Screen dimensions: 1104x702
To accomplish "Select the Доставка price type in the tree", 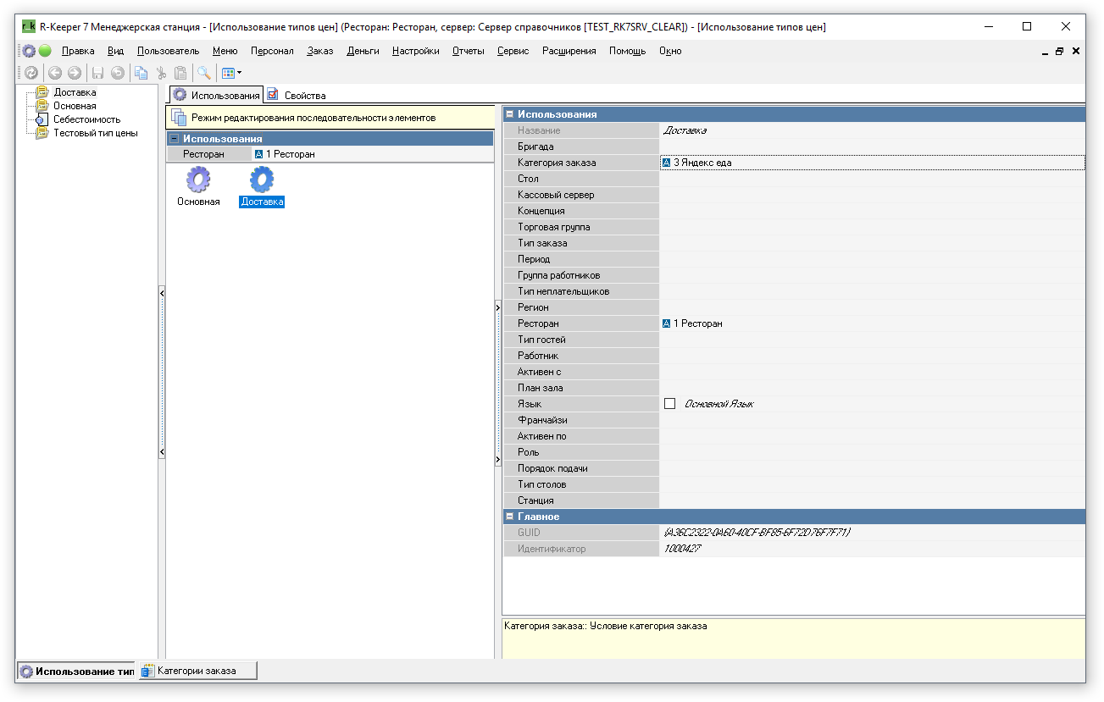I will [75, 92].
